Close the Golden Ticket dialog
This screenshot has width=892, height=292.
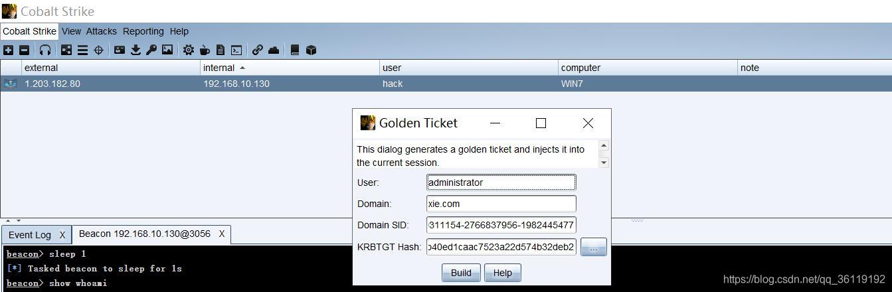[588, 123]
